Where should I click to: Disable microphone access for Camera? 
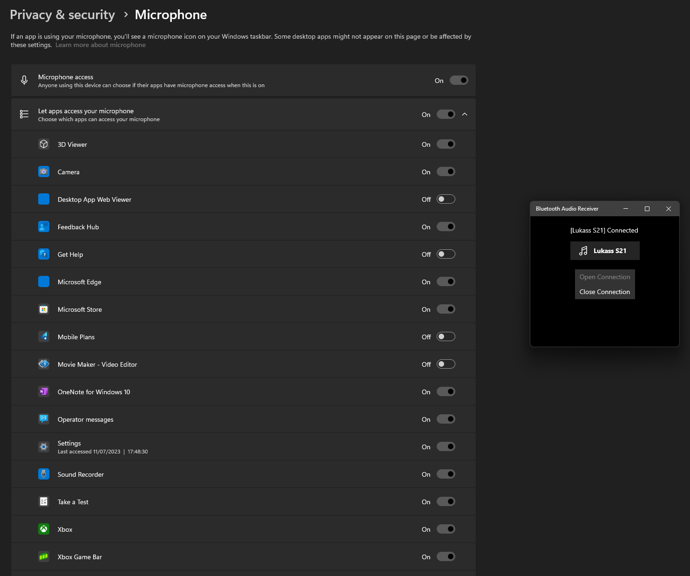tap(446, 171)
